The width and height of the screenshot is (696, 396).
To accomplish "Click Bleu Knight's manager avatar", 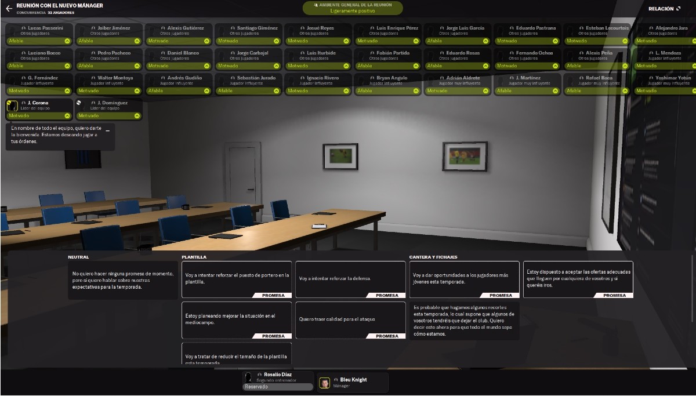I will click(x=325, y=383).
